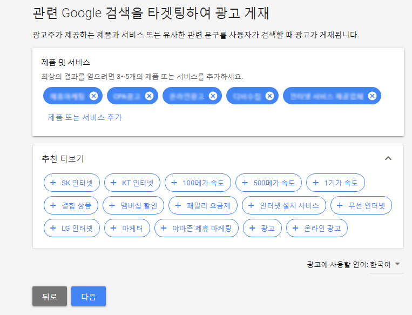The height and width of the screenshot is (315, 412).
Task: Click 제품 또는 서비스 추가 link
Action: (85, 117)
